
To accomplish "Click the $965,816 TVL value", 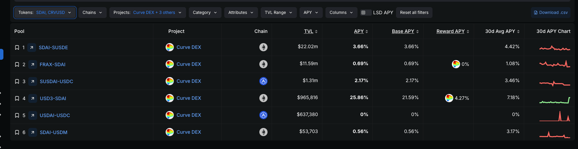I will tap(307, 97).
